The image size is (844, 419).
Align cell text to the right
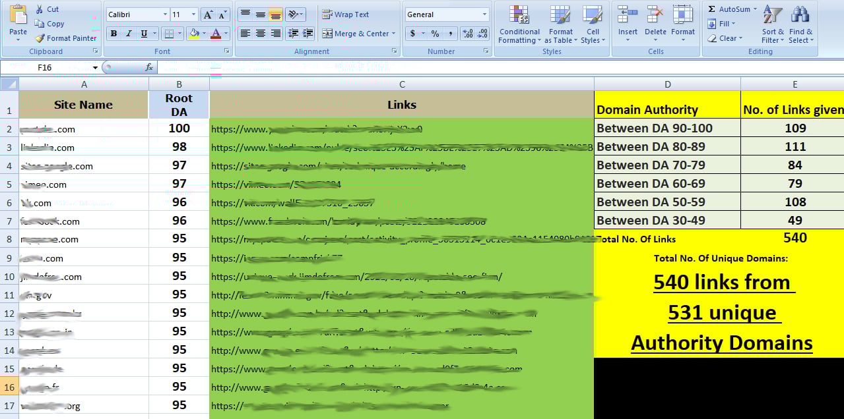coord(275,34)
